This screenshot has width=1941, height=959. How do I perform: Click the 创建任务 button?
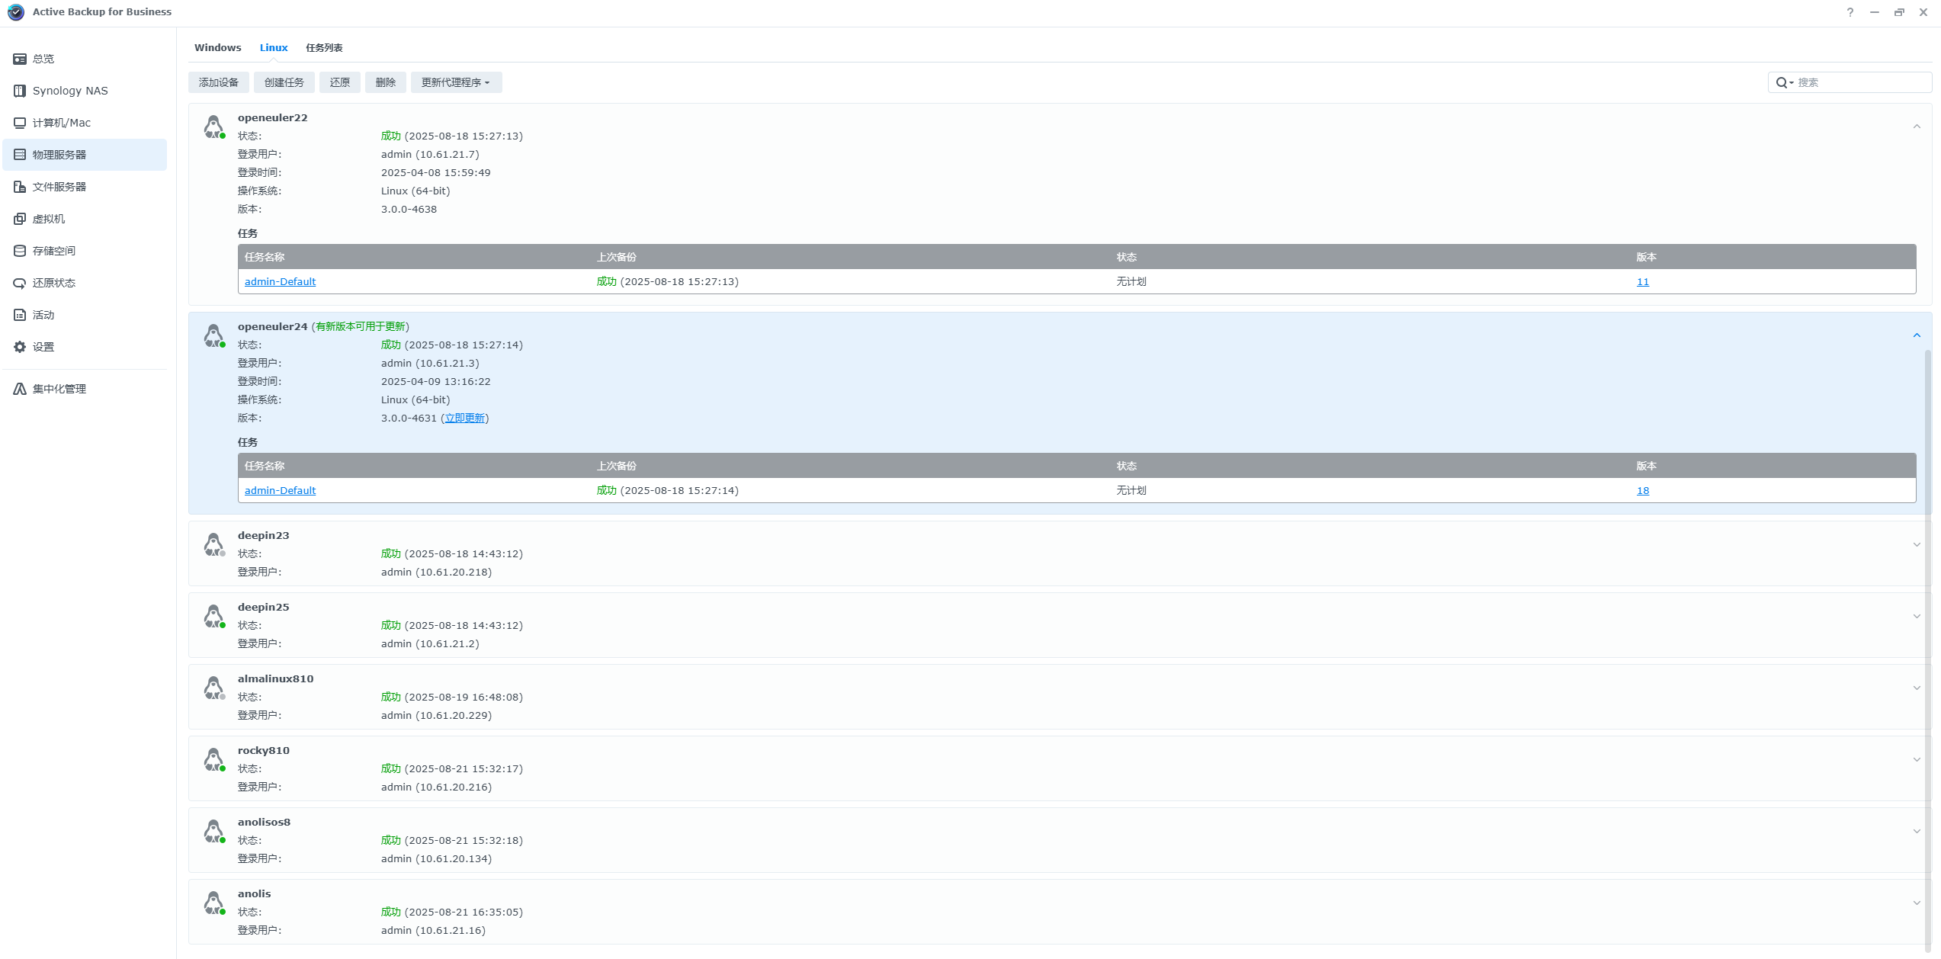(284, 82)
